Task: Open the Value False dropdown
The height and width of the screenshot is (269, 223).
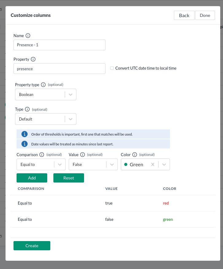Action: (112, 164)
